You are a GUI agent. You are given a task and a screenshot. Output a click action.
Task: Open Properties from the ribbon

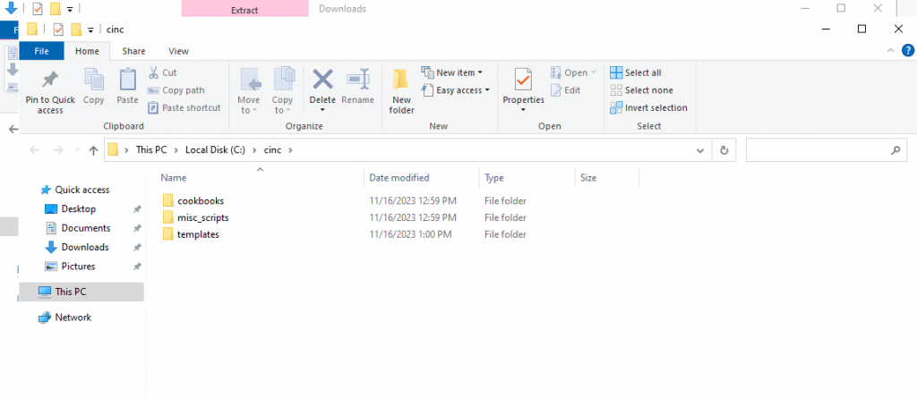[523, 86]
